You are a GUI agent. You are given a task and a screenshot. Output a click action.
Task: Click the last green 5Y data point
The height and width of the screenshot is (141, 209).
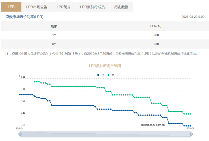[x=191, y=114]
